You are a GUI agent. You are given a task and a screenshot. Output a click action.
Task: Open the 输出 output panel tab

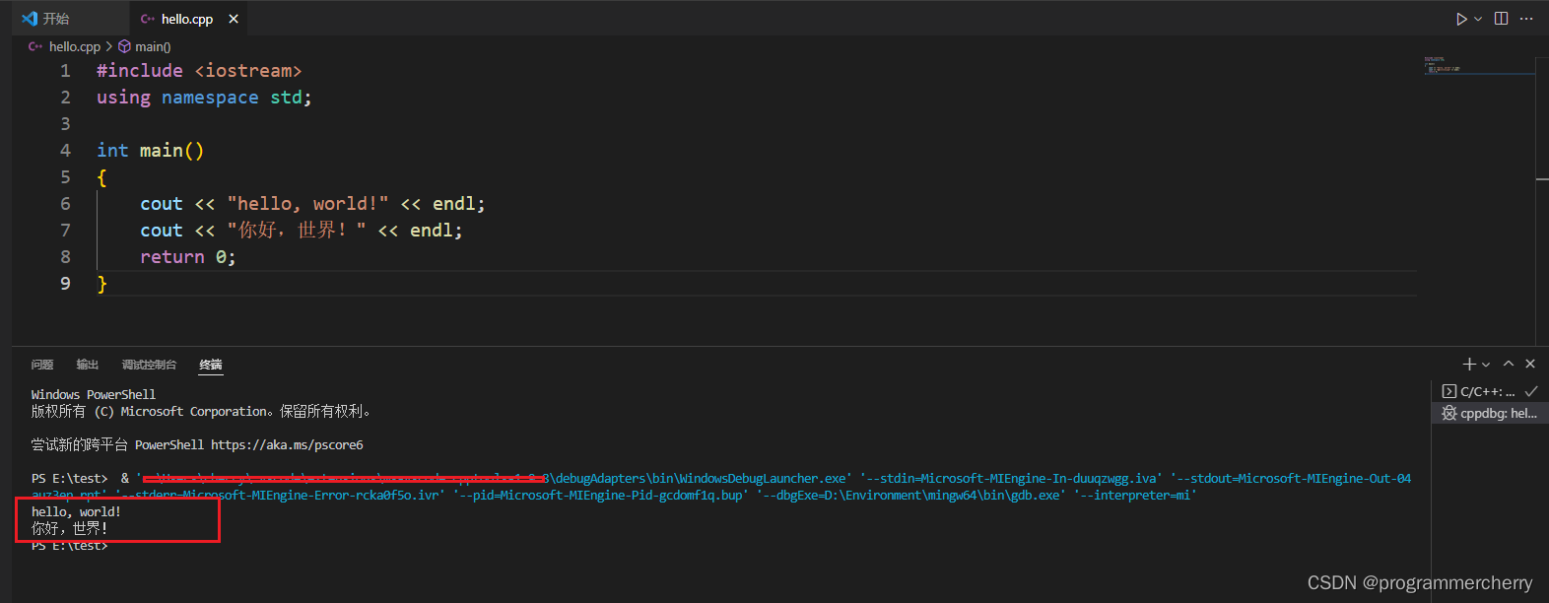pos(88,365)
